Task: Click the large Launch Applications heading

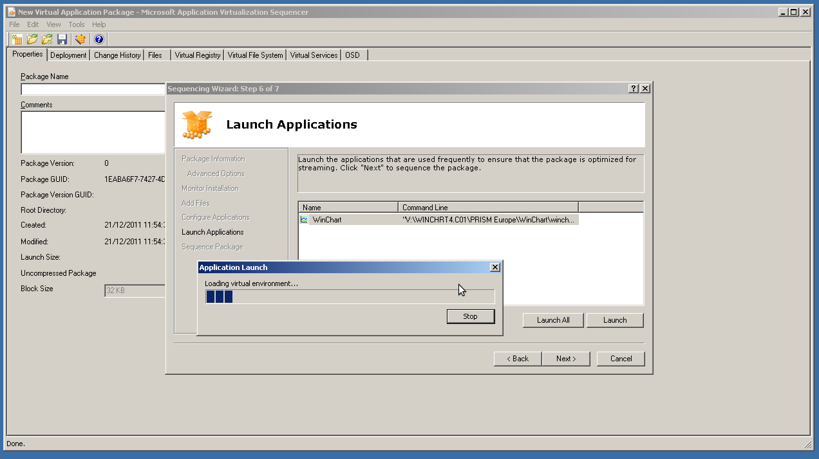Action: pos(292,125)
